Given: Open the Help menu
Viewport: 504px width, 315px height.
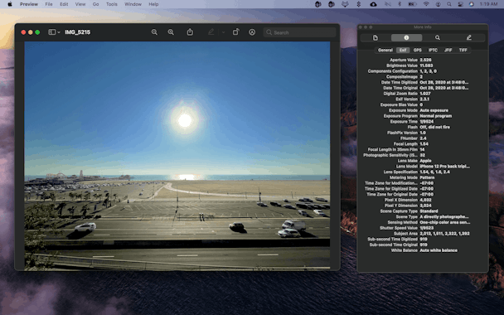Looking at the screenshot, I should [153, 4].
